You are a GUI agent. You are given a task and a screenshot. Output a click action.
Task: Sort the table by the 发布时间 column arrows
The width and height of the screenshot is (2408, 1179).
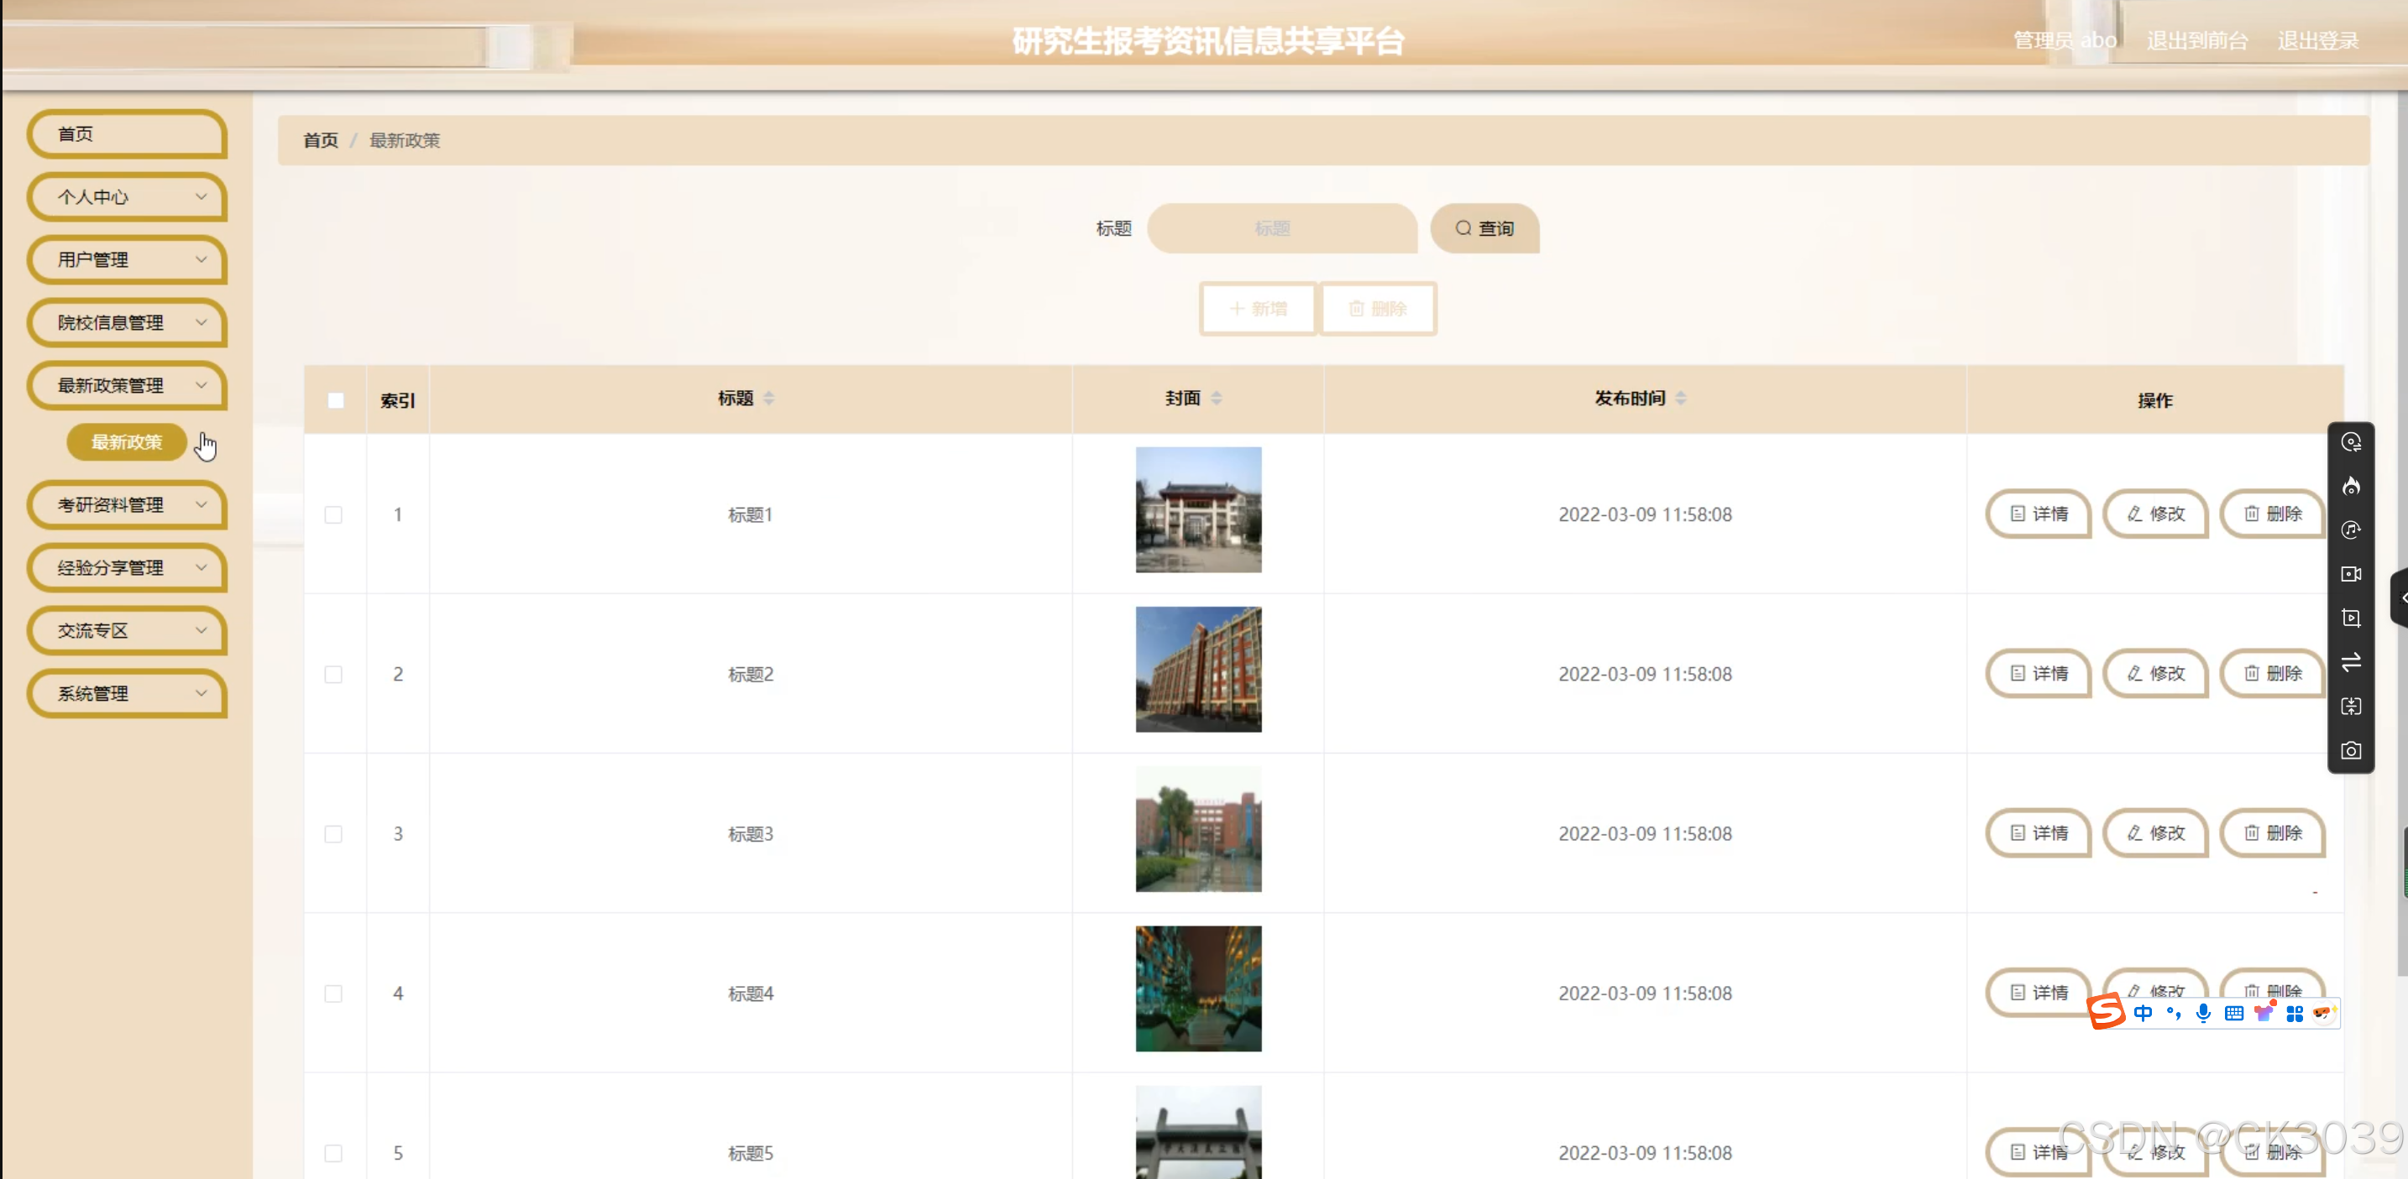[x=1680, y=398]
